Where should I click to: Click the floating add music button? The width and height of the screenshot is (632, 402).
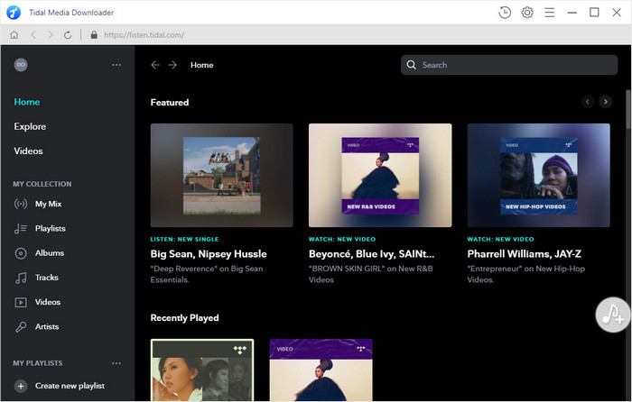click(x=613, y=315)
